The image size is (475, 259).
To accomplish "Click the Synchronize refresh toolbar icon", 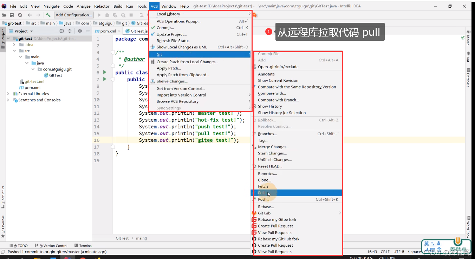I will (20, 15).
